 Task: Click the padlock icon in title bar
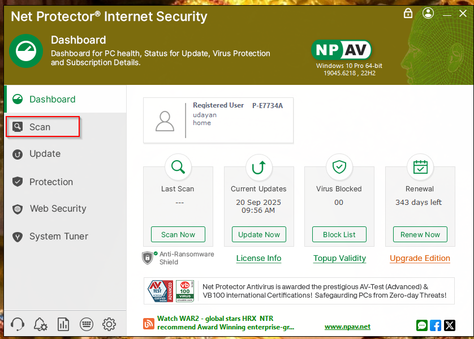point(408,13)
